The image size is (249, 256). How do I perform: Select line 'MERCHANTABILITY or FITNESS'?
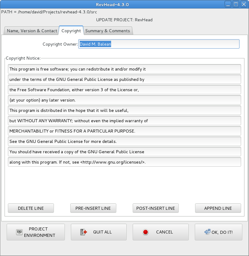124,131
